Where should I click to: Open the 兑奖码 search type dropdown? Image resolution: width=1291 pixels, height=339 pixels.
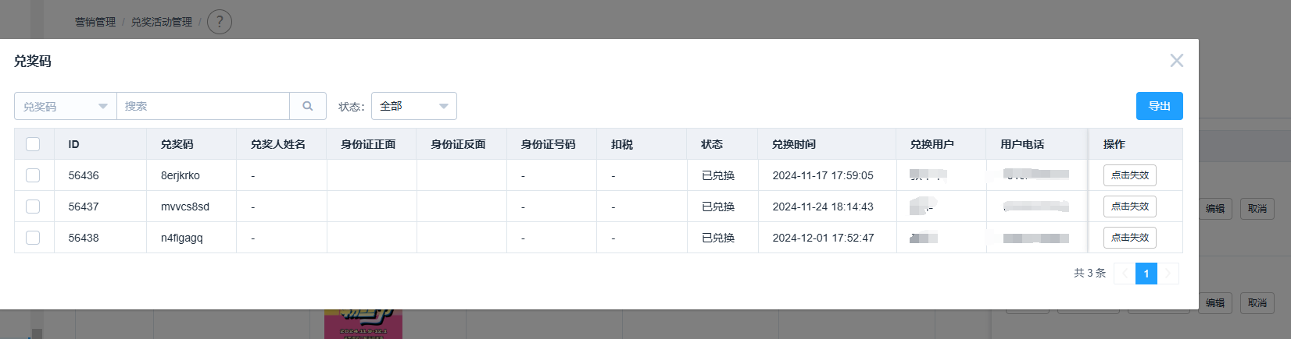[x=66, y=106]
